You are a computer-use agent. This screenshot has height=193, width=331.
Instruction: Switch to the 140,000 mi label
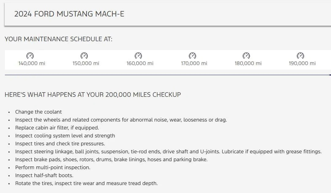[x=32, y=63]
